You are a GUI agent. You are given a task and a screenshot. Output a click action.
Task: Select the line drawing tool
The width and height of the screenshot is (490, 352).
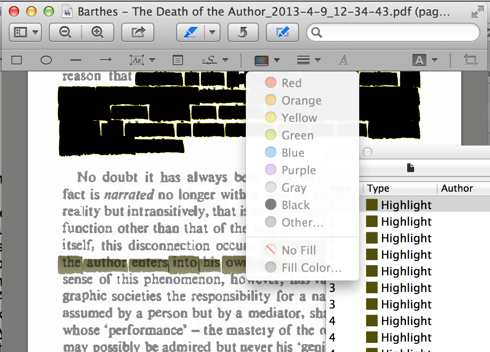pyautogui.click(x=75, y=60)
